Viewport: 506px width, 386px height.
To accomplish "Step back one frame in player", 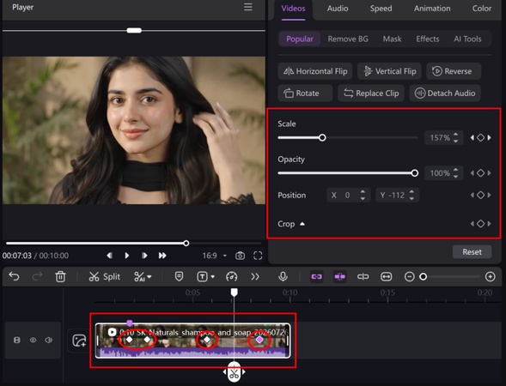I will (x=110, y=256).
